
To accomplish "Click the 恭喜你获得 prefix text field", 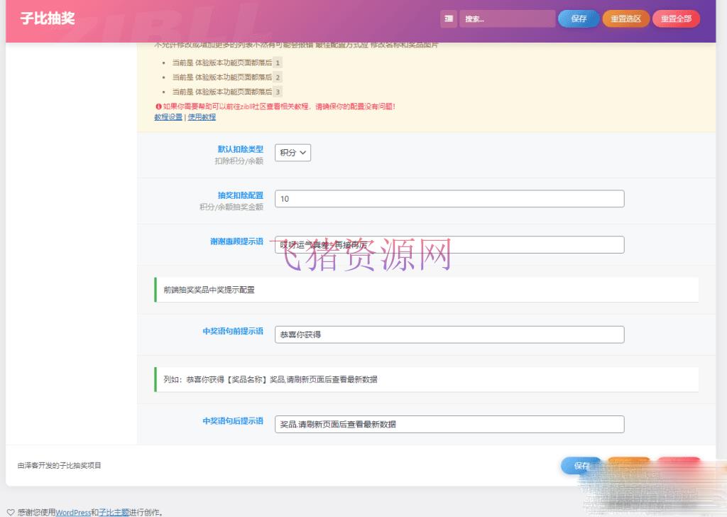I will [449, 334].
